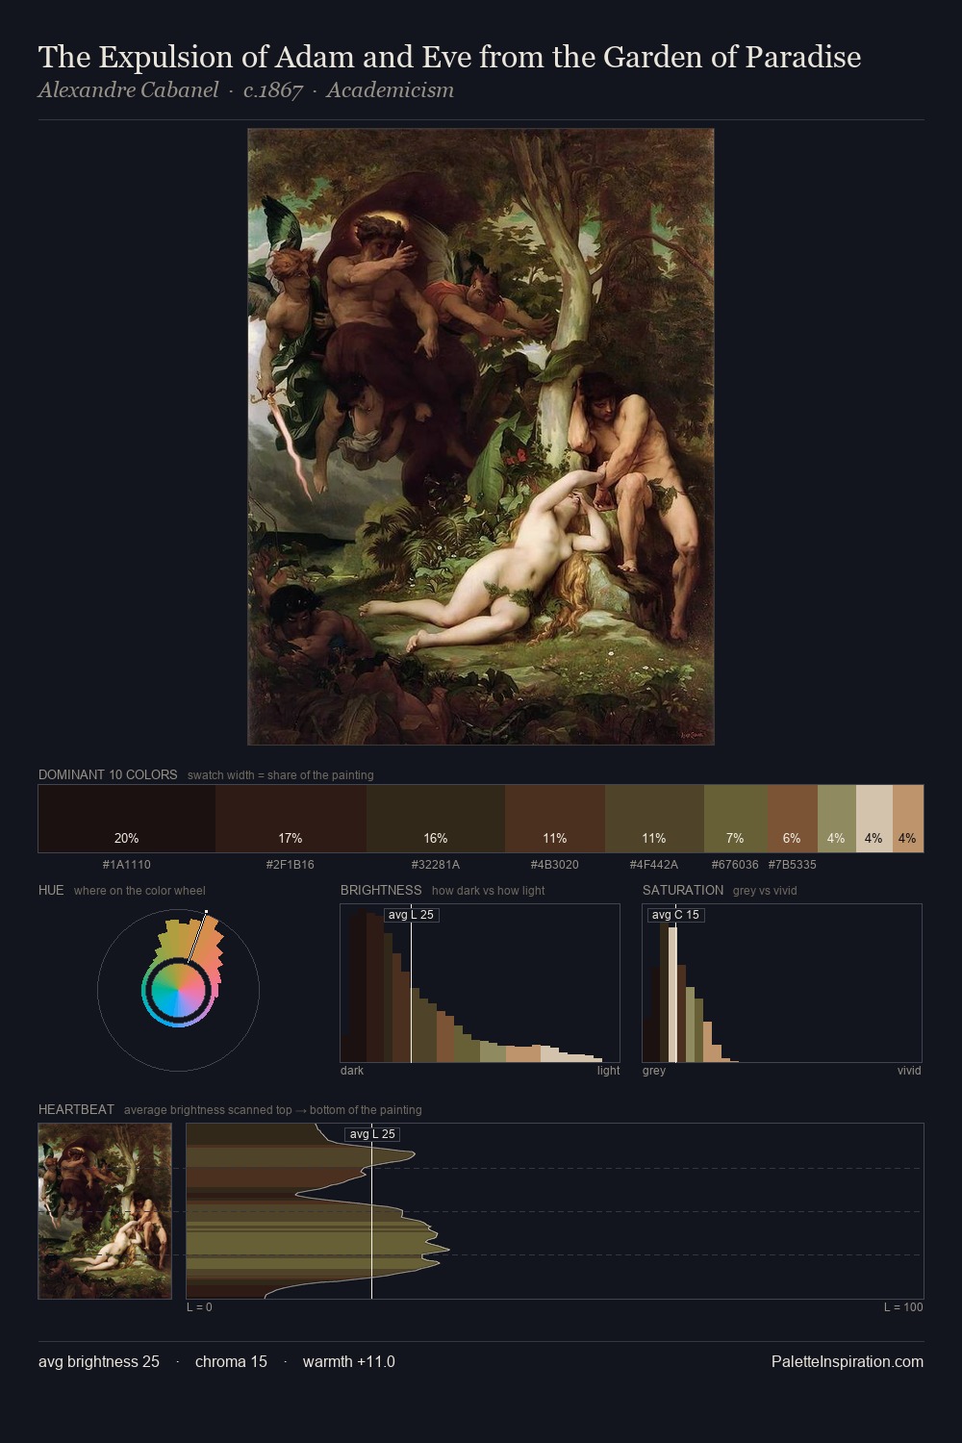The height and width of the screenshot is (1443, 962).
Task: Click the HEARTBEAT section label
Action: [76, 1109]
